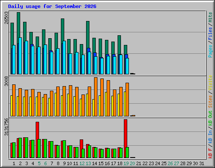
Task: Click day 21 on the x-axis
Action: [139, 163]
